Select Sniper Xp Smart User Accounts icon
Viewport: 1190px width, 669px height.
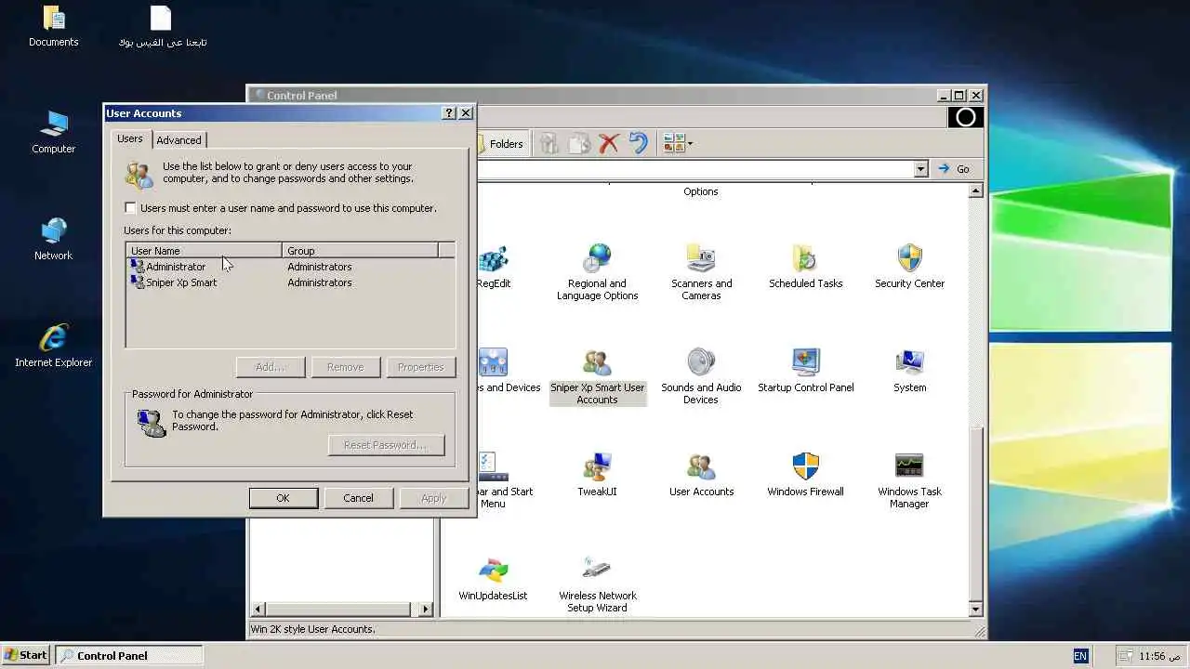click(x=597, y=376)
